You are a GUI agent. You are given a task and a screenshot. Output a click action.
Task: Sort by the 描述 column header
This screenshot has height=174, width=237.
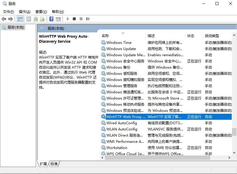pos(165,36)
